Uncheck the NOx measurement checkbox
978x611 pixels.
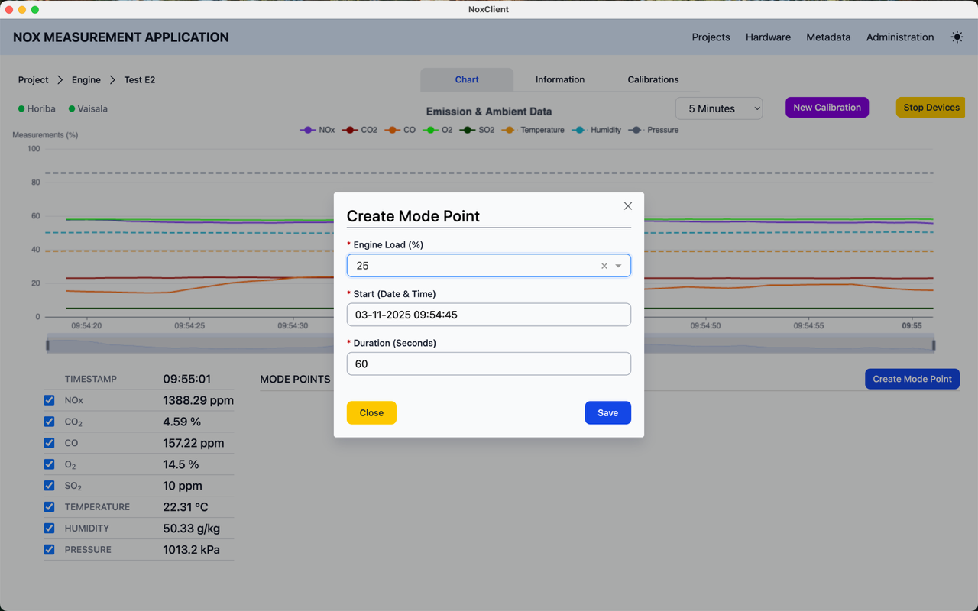[x=49, y=400]
